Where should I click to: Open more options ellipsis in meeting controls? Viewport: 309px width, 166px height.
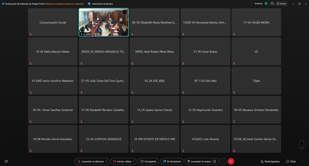tap(223, 161)
